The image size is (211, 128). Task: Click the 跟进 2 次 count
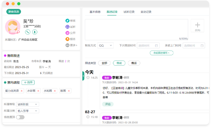click(64, 61)
